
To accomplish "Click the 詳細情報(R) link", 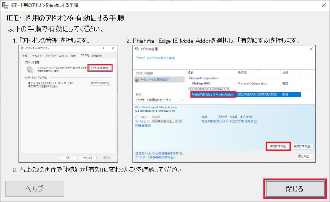I will tap(143, 126).
